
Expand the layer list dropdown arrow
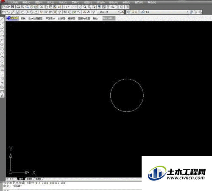pyautogui.click(x=187, y=12)
